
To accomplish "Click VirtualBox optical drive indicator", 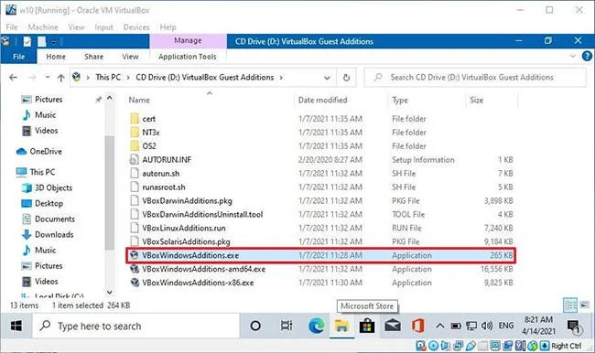I will 433,346.
